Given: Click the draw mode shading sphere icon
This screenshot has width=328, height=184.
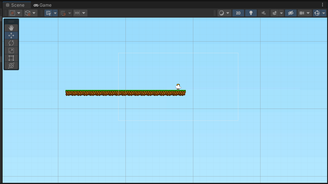Looking at the screenshot, I should (221, 13).
